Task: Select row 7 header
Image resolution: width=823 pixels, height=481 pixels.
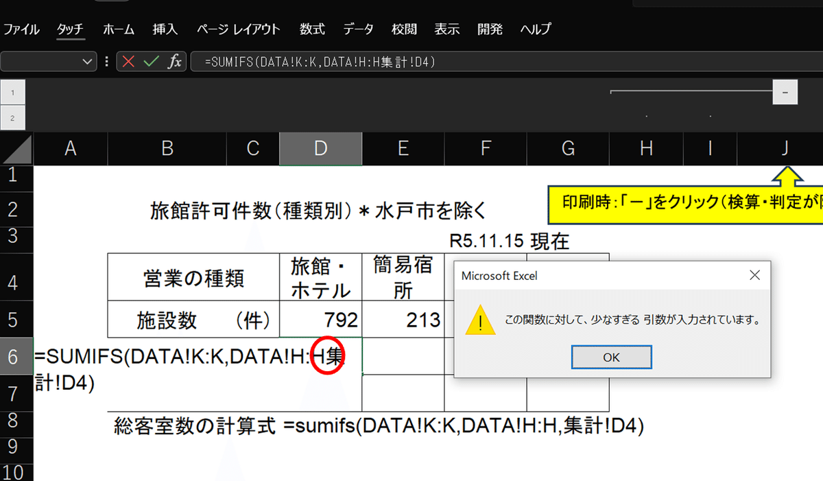Action: coord(16,393)
